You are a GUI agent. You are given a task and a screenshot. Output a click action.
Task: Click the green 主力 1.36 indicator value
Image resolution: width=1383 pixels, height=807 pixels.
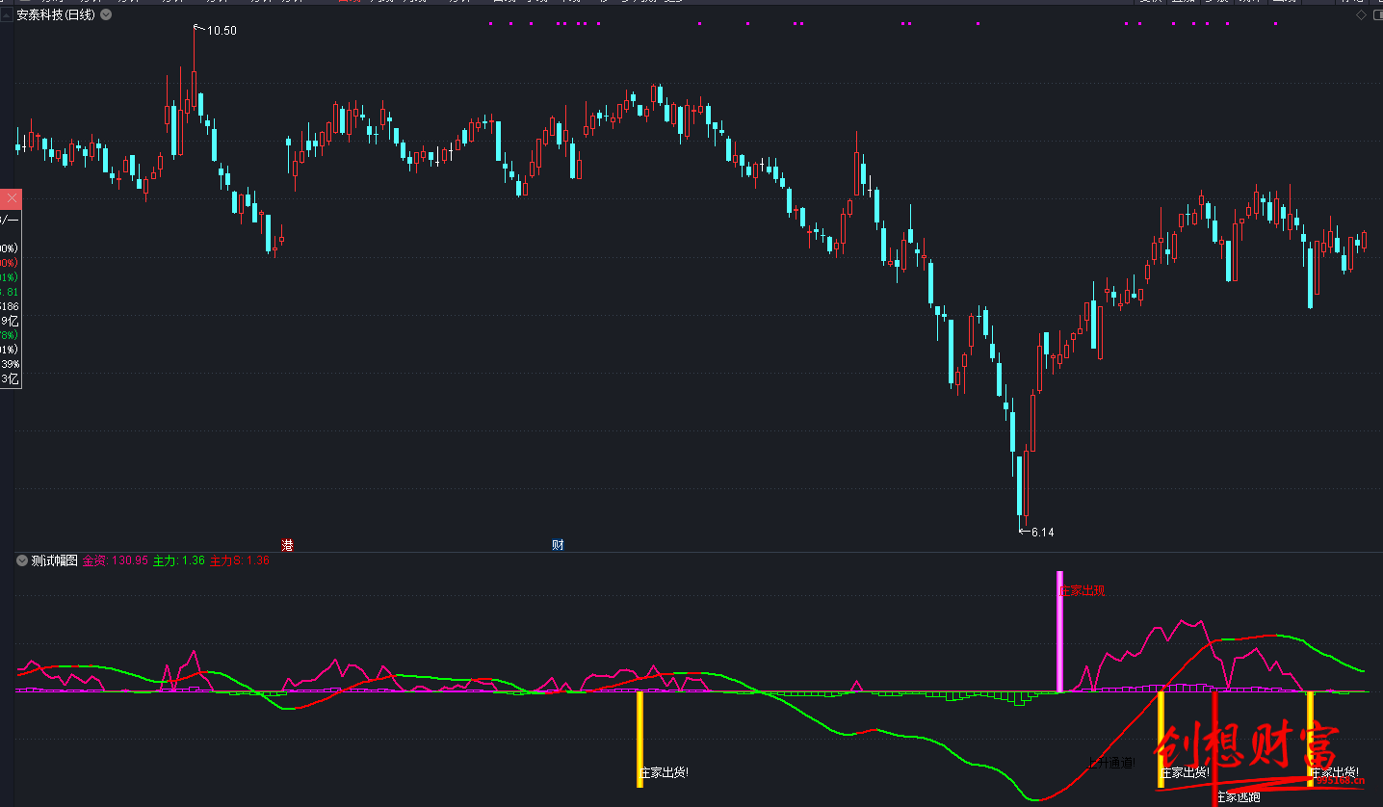(179, 560)
